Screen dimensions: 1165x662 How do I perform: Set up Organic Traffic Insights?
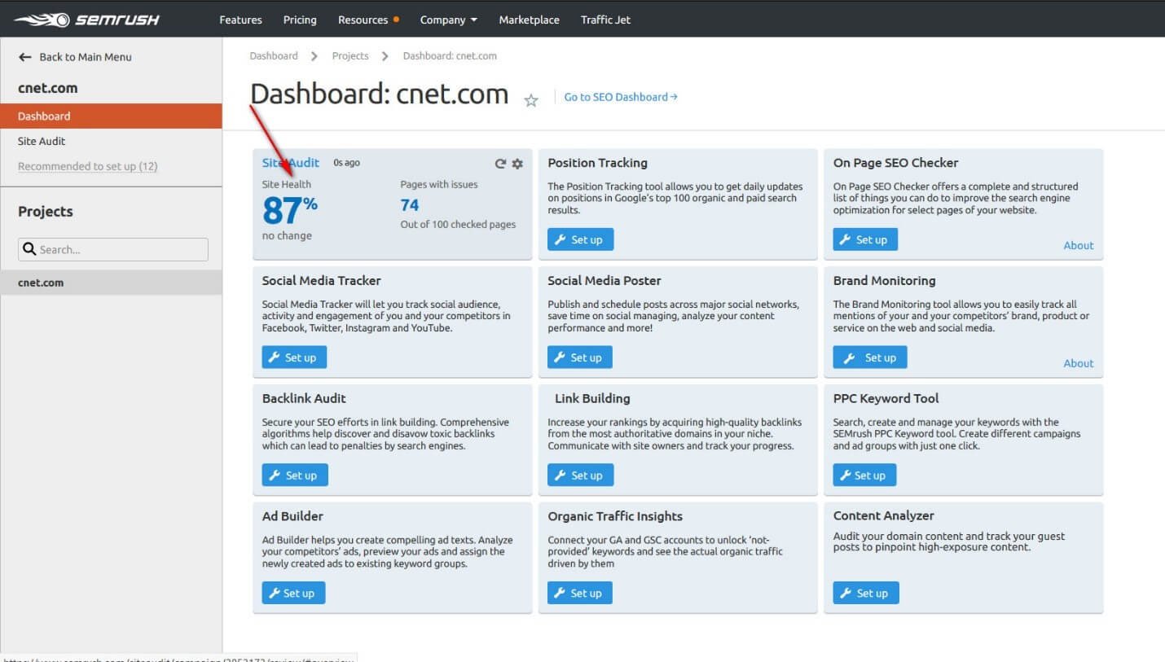579,593
